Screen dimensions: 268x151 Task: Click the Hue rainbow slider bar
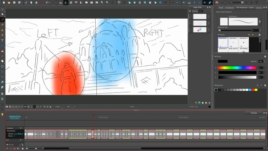pos(237,67)
